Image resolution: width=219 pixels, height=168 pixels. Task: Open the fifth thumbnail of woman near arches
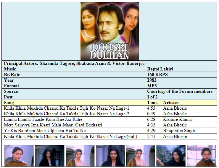pyautogui.click(x=141, y=156)
